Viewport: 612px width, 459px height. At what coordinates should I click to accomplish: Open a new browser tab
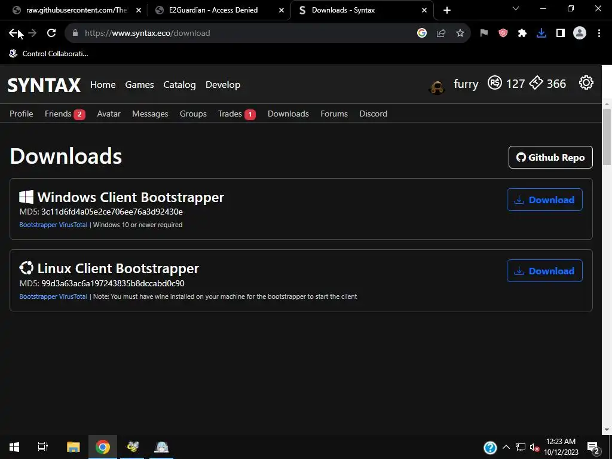[447, 11]
